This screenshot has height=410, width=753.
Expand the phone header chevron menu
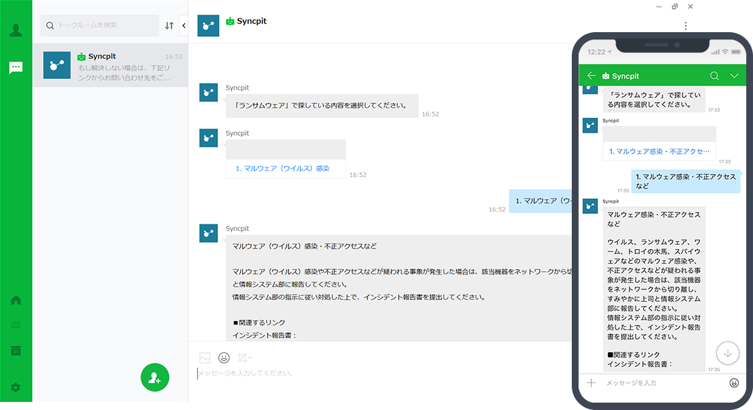point(734,76)
